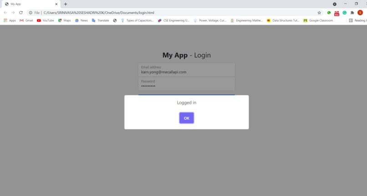Open the News bookmark
367x196 pixels.
(81, 20)
